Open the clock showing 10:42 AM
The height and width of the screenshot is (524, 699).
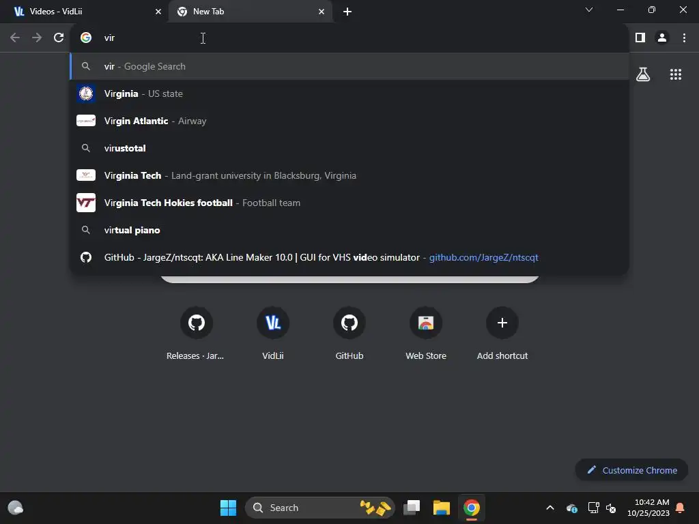pyautogui.click(x=648, y=508)
